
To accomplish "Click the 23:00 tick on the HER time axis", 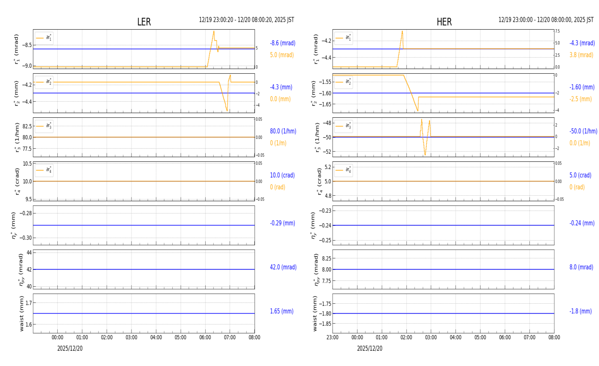I will [x=333, y=338].
